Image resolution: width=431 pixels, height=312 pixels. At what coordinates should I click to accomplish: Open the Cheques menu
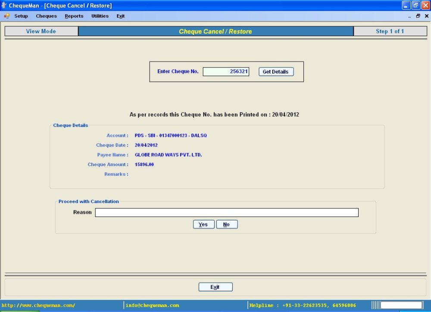[x=46, y=16]
